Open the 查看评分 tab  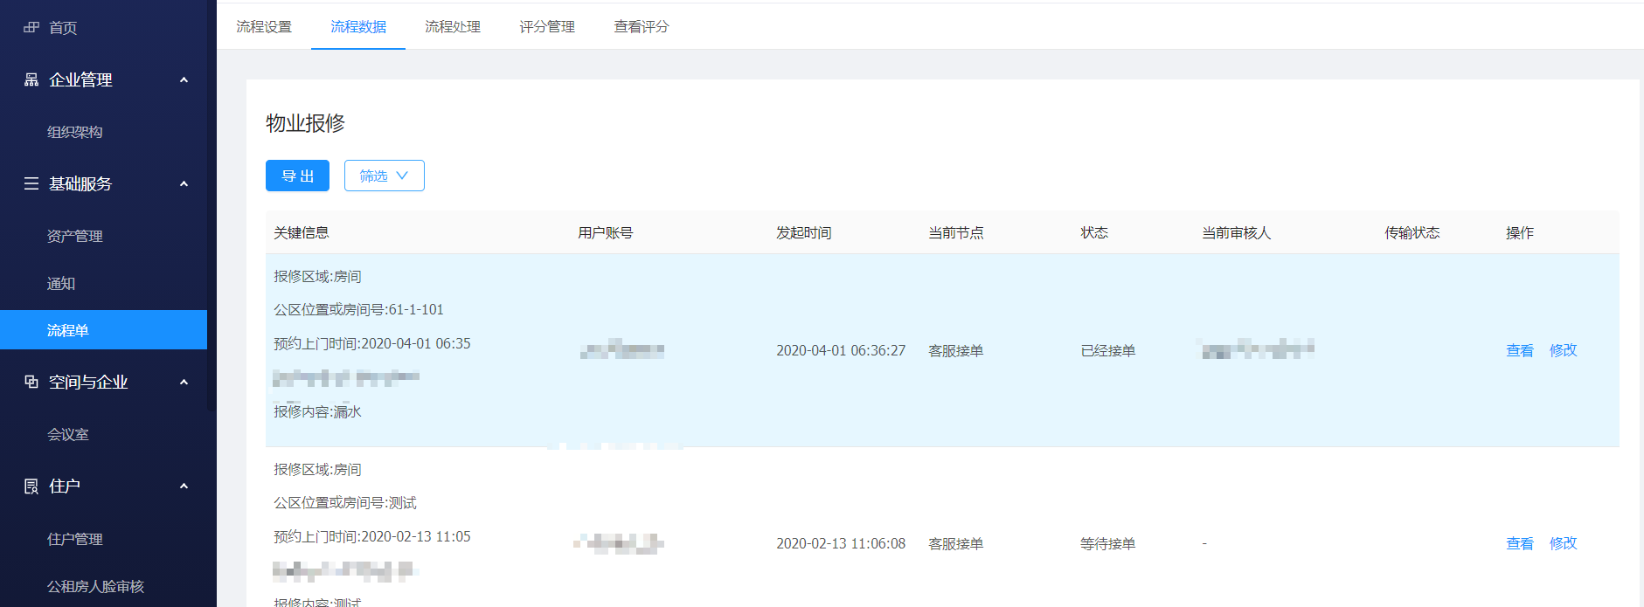(641, 27)
